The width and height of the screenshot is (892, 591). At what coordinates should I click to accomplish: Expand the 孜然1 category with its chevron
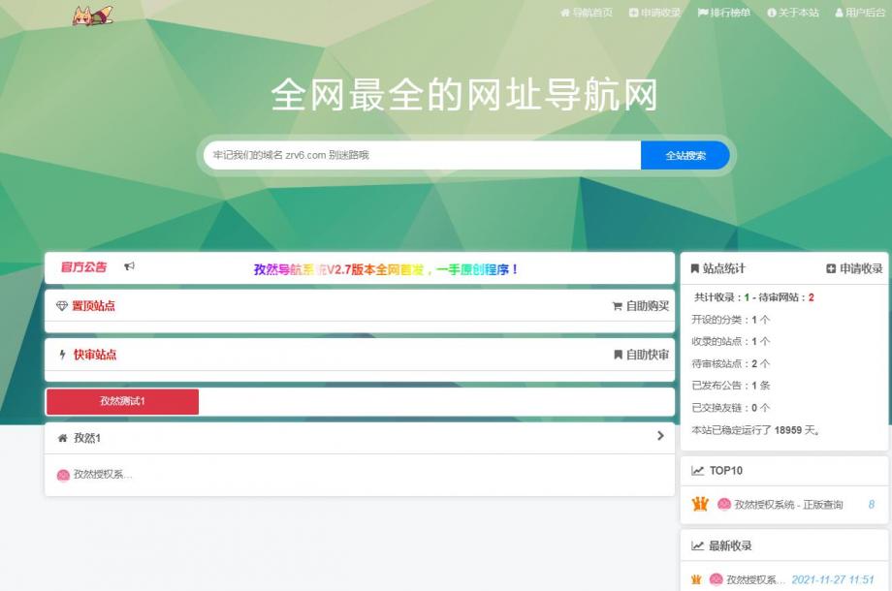tap(658, 437)
